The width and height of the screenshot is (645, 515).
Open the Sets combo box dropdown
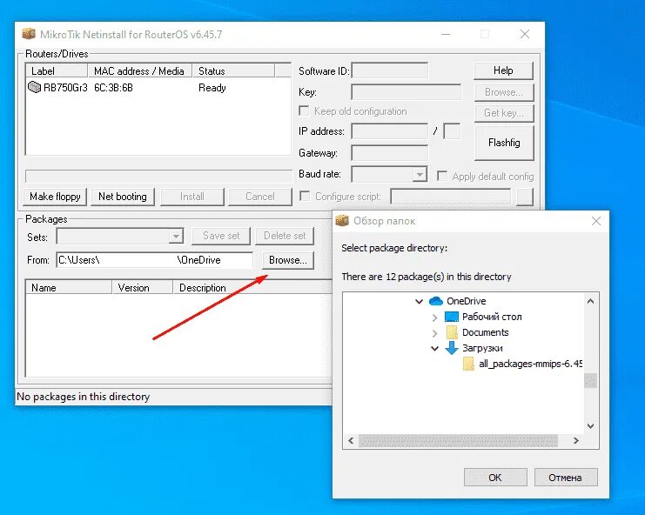click(x=176, y=237)
